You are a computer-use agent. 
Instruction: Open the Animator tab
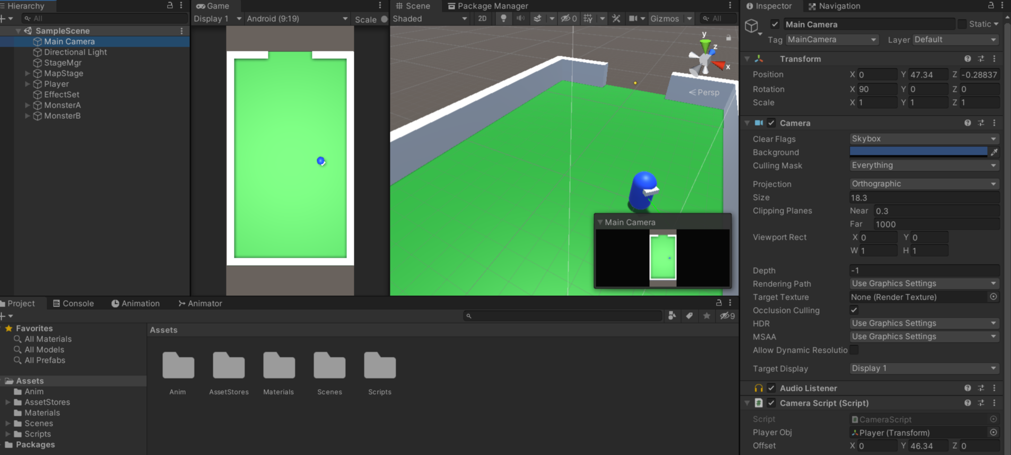click(200, 303)
